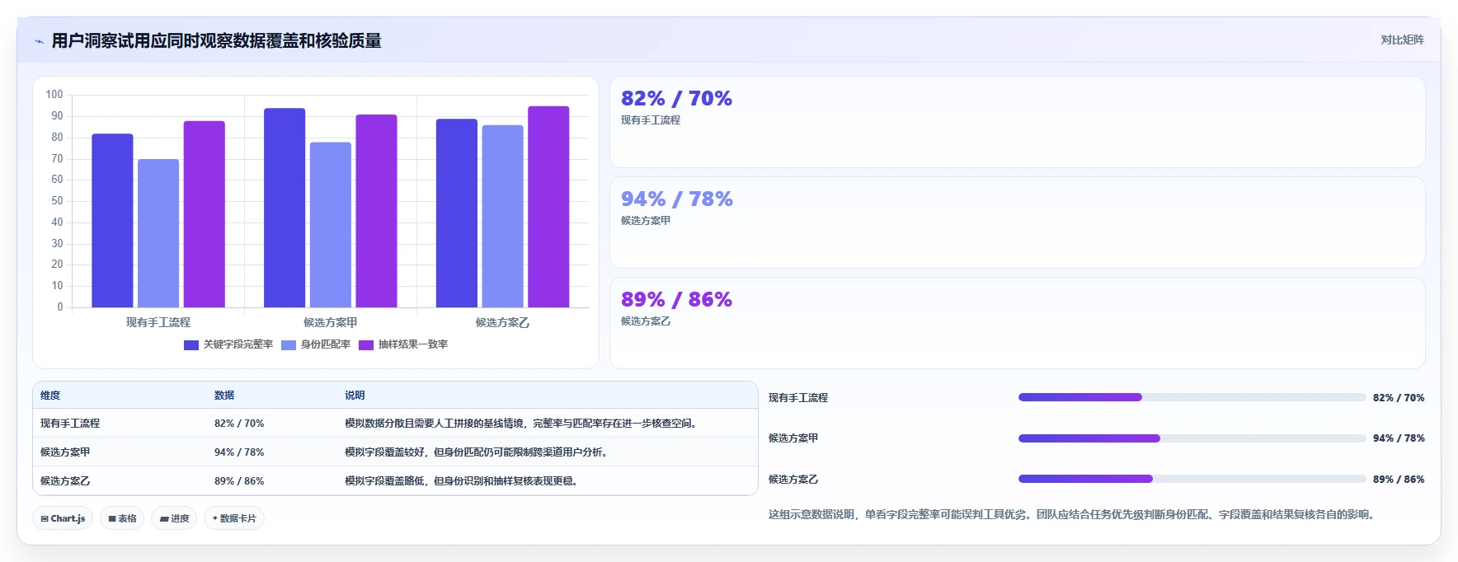Image resolution: width=1458 pixels, height=562 pixels.
Task: Click the 抽样结果一致率 bar for 候选方案甲
Action: [376, 211]
